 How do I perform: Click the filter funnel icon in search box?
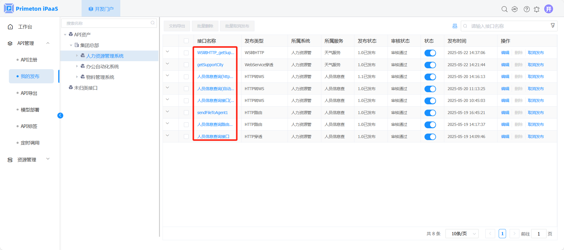[x=552, y=26]
